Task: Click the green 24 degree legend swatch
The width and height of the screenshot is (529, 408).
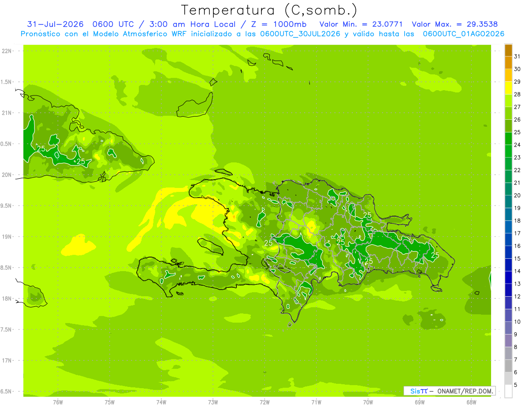Action: [508, 139]
